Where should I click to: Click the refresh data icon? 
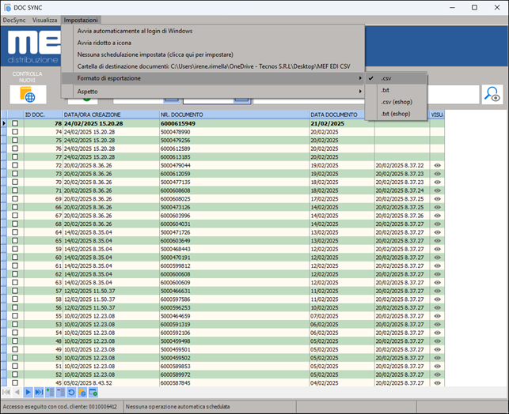(x=71, y=392)
